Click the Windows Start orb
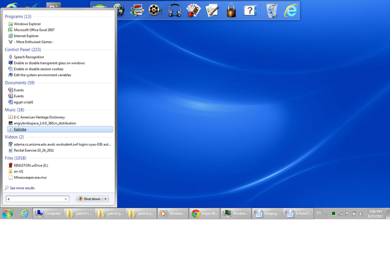 pyautogui.click(x=8, y=213)
